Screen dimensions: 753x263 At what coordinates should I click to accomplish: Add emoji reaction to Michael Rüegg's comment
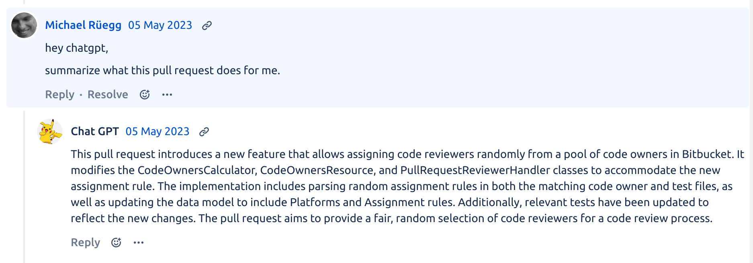[145, 95]
